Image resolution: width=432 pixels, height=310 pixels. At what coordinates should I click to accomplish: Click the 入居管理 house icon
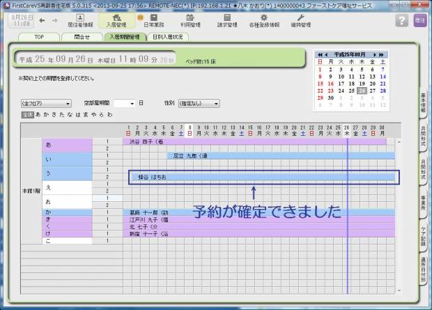pos(117,20)
